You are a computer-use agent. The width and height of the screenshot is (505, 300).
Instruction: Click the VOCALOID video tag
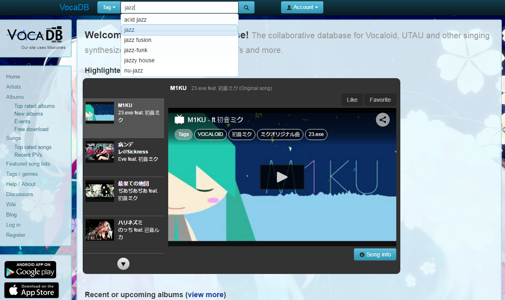coord(211,134)
